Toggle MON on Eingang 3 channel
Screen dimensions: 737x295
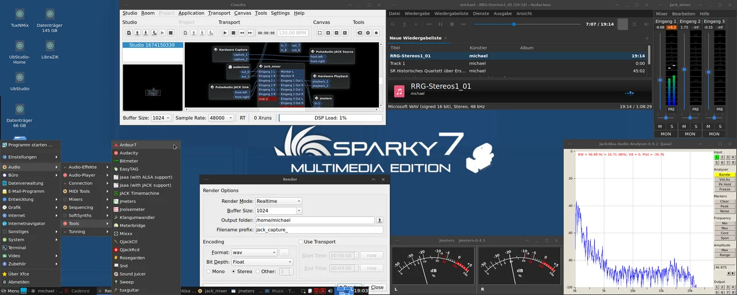tap(714, 134)
